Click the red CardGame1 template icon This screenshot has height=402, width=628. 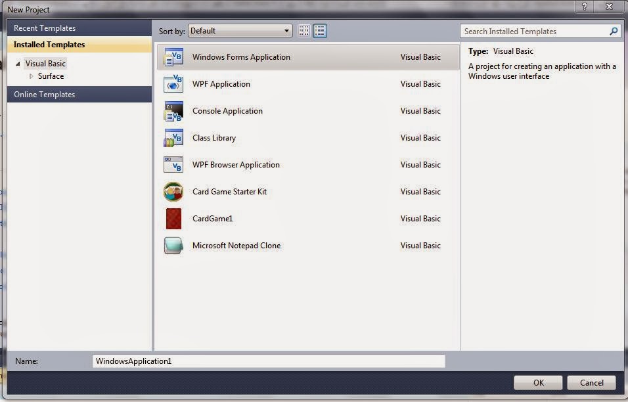coord(173,219)
